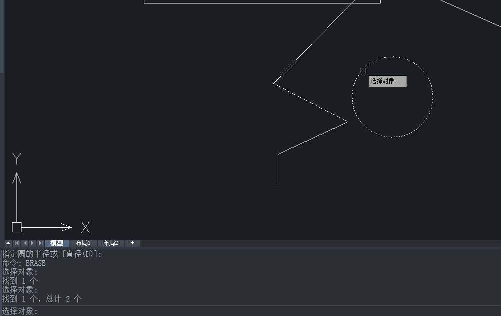The width and height of the screenshot is (501, 316).
Task: Select the solid diagonal line above the dashed segment
Action: [315, 42]
